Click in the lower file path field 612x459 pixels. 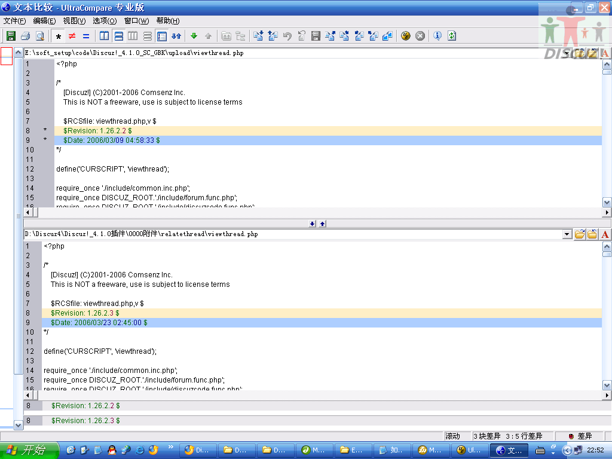point(293,234)
